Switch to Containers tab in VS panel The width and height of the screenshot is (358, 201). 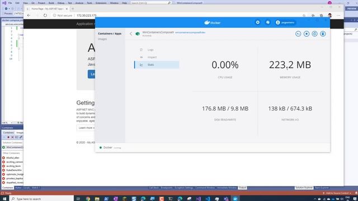pos(8,133)
